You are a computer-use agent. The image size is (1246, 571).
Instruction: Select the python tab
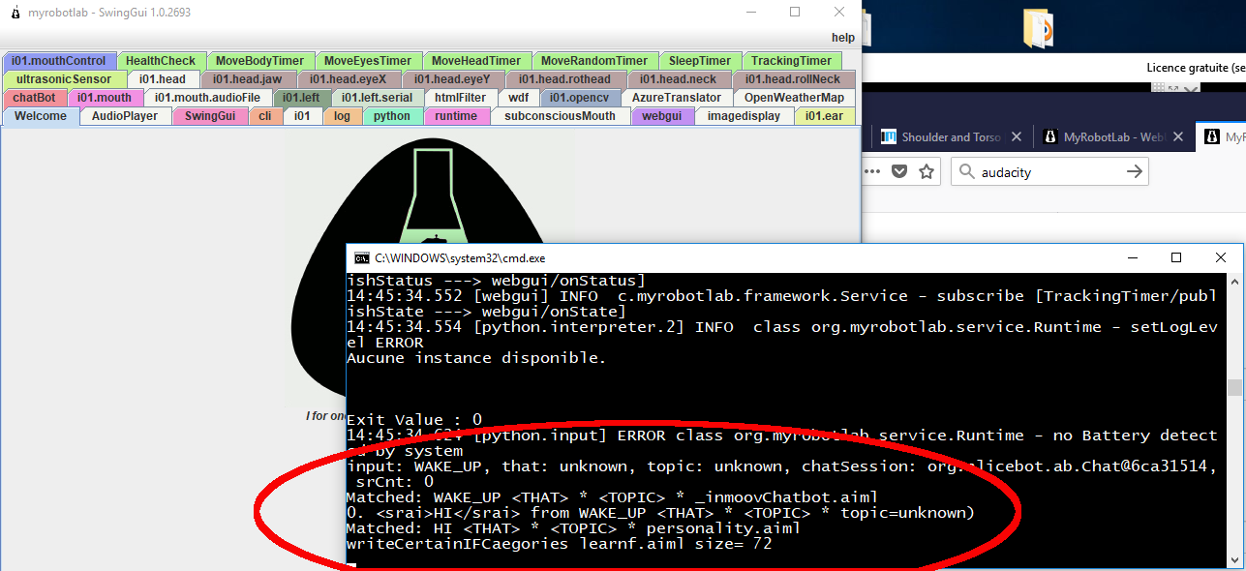tap(392, 116)
